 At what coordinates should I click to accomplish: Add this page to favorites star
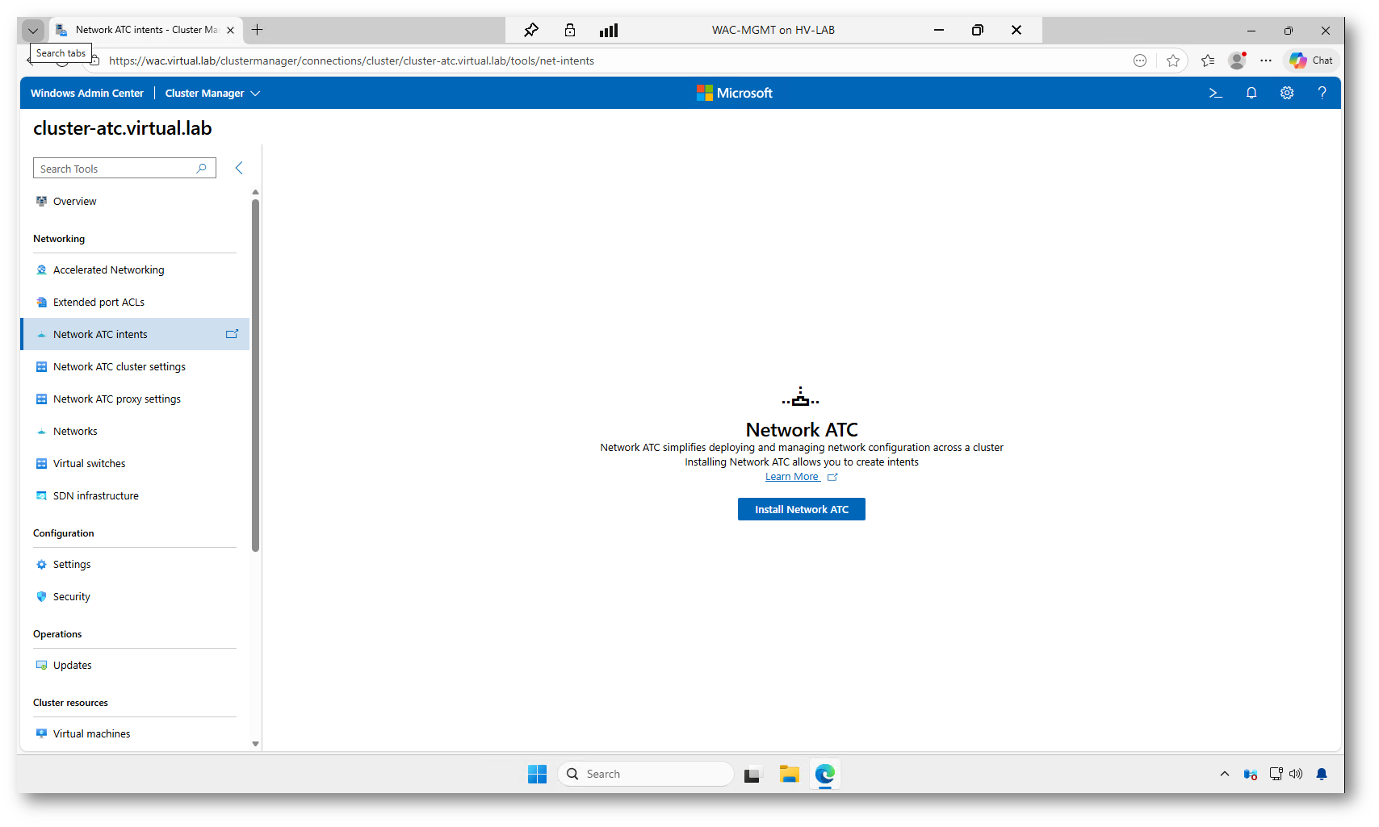[x=1173, y=61]
